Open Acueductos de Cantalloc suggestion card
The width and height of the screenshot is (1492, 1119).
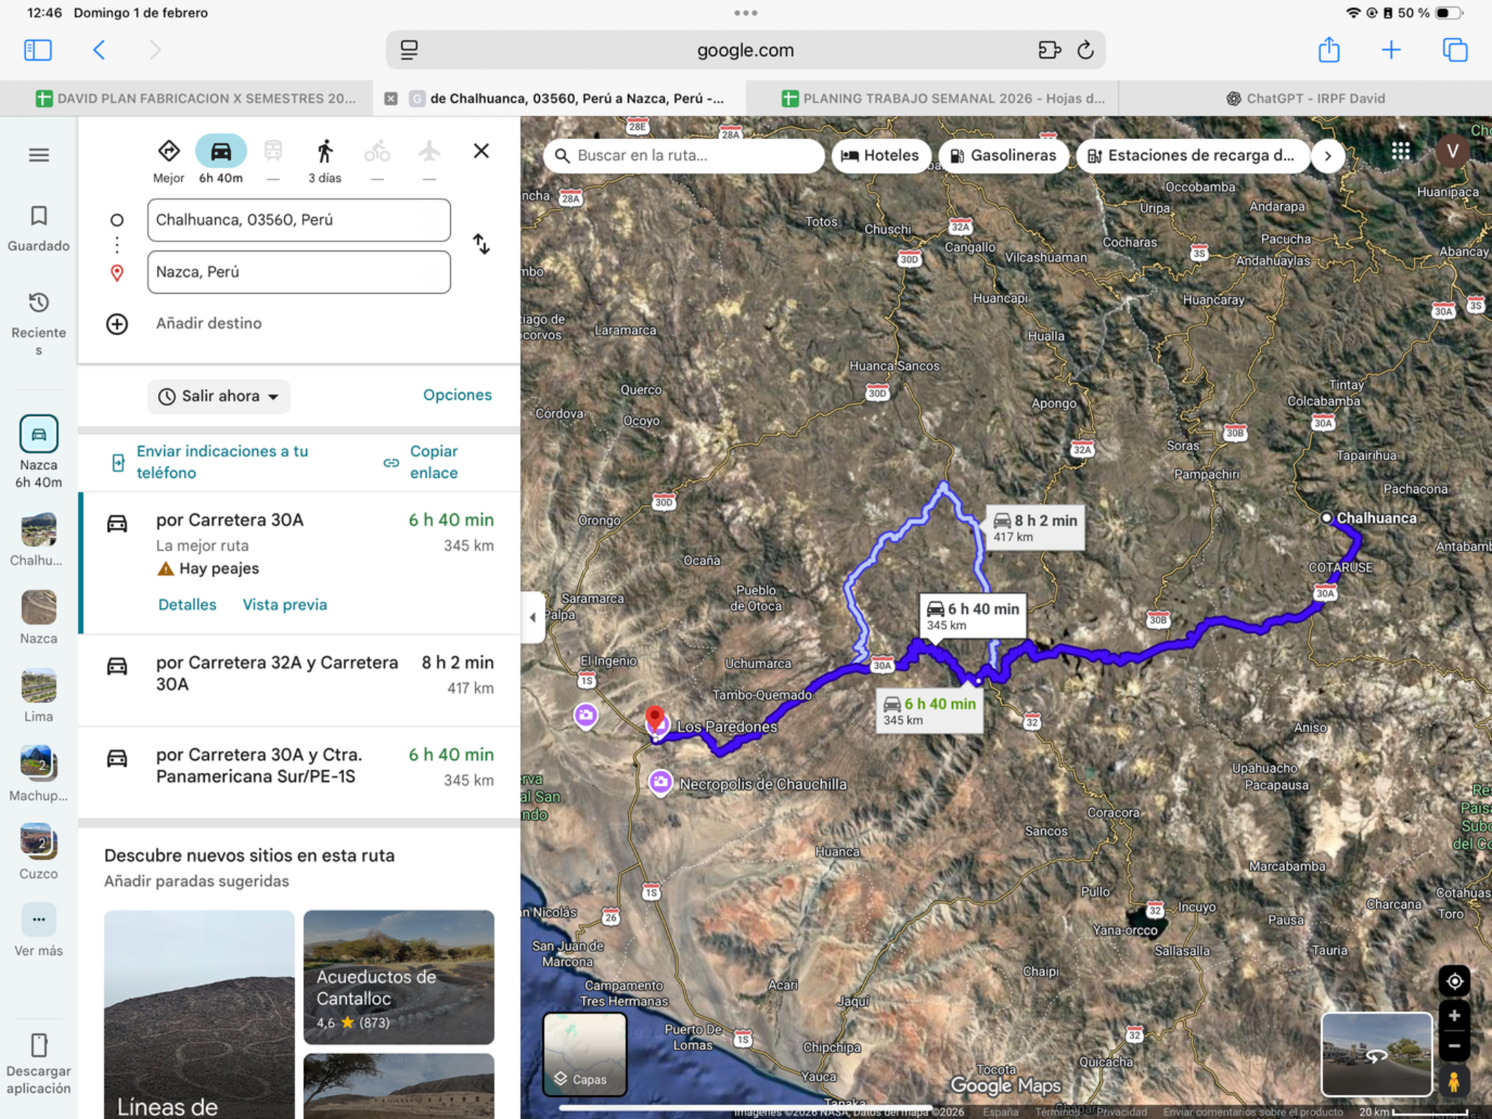pyautogui.click(x=398, y=977)
